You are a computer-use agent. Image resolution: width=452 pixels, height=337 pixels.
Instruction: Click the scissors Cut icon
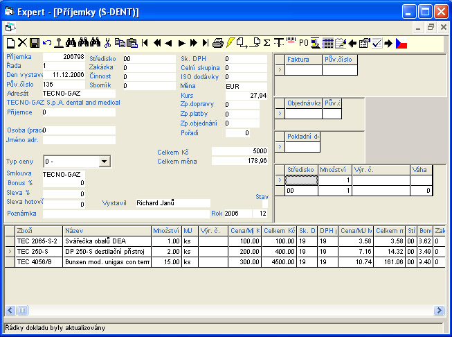pos(108,43)
